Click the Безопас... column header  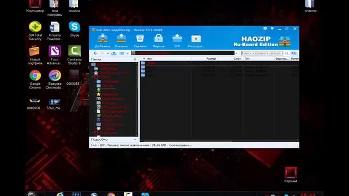point(282,59)
